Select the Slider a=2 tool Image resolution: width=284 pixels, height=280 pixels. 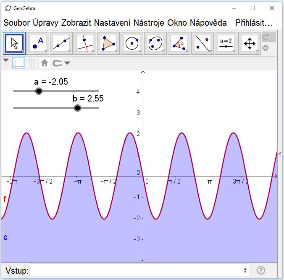226,43
